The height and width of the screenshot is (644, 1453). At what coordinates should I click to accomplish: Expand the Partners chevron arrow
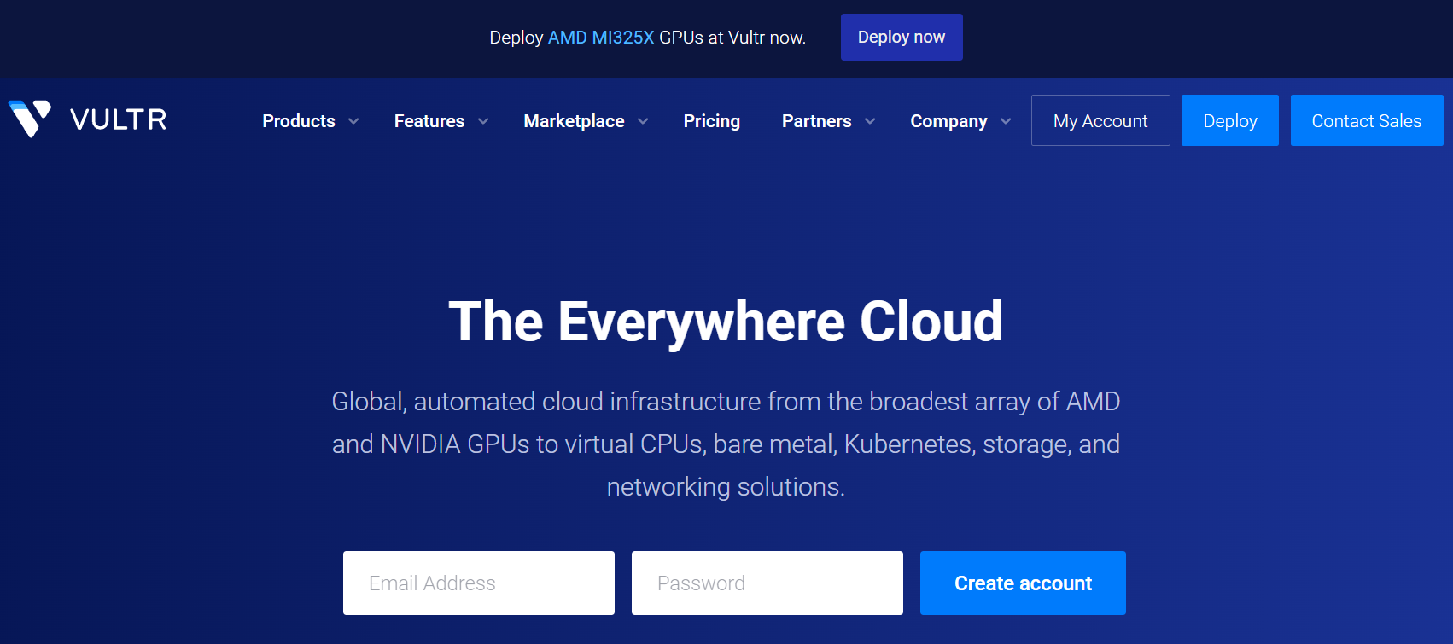click(870, 121)
